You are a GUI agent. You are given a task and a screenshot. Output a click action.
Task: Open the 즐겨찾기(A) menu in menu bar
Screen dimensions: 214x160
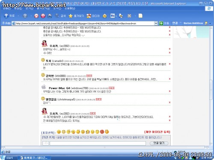point(43,9)
